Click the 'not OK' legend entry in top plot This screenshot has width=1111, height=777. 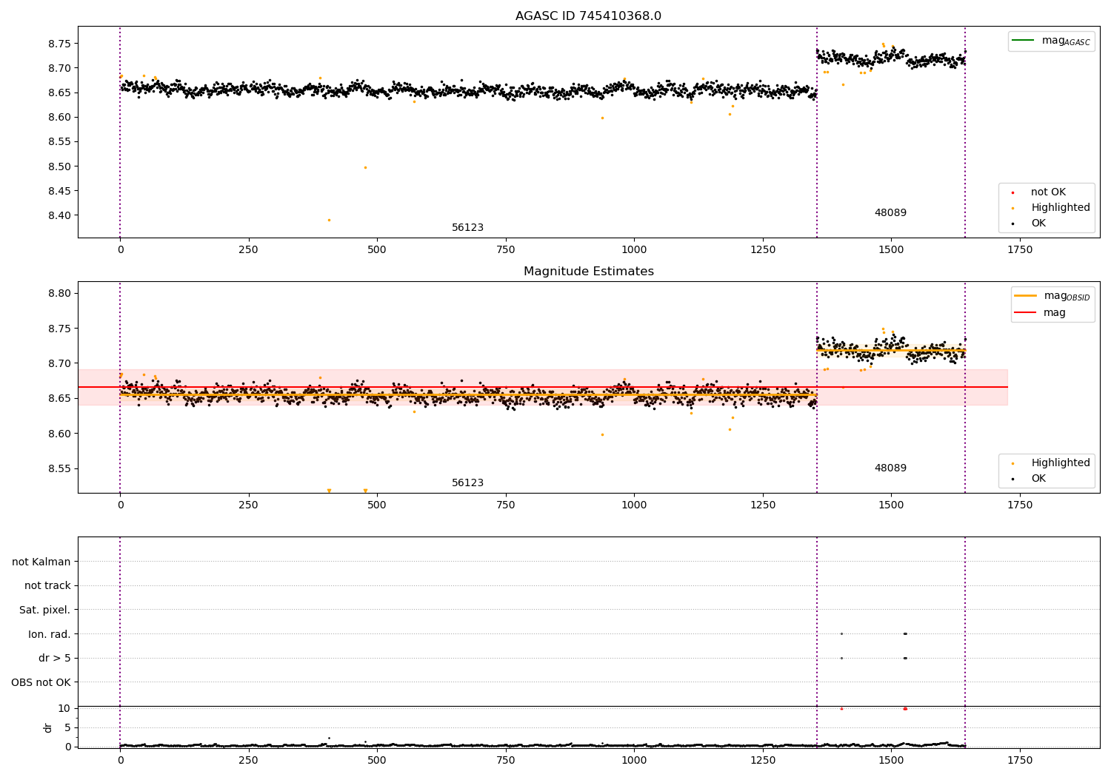click(1038, 192)
